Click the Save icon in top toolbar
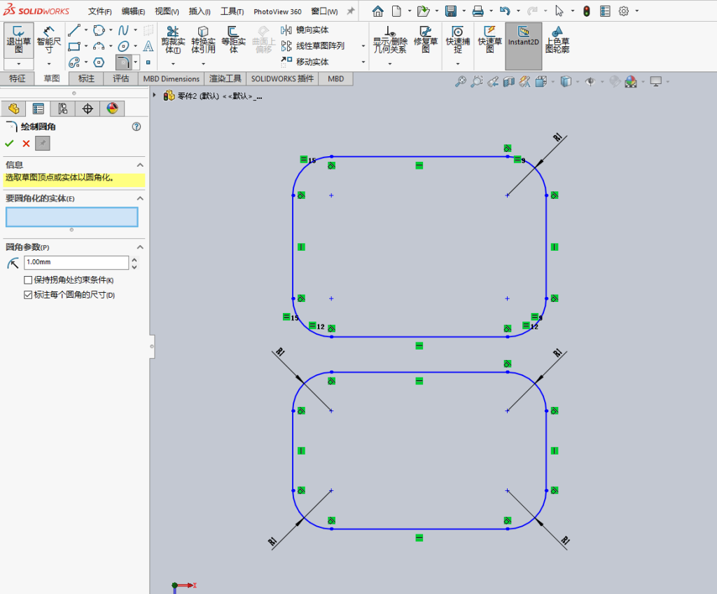This screenshot has height=594, width=717. (x=451, y=11)
